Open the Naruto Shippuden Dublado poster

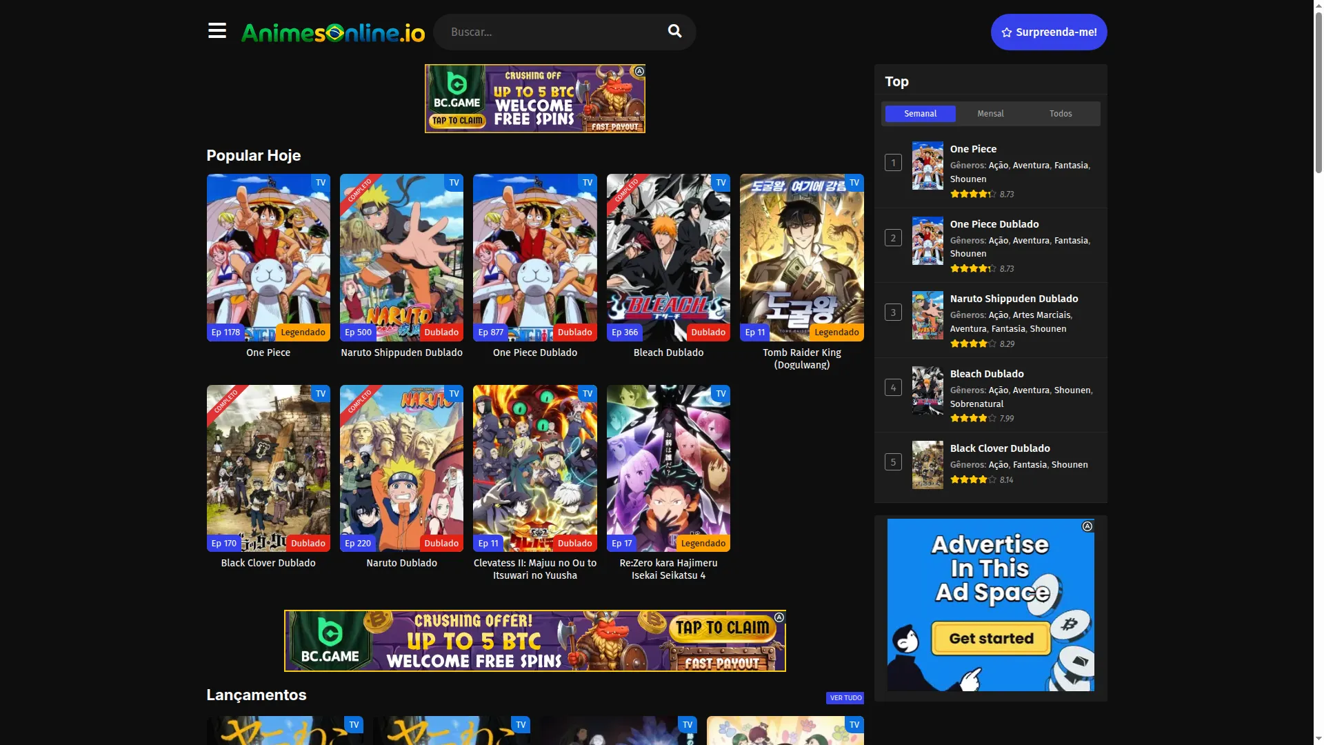401,257
